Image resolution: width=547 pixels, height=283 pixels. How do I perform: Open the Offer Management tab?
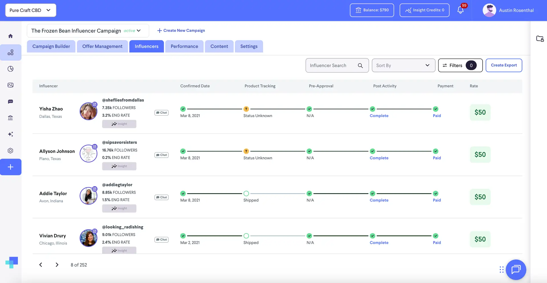click(102, 46)
